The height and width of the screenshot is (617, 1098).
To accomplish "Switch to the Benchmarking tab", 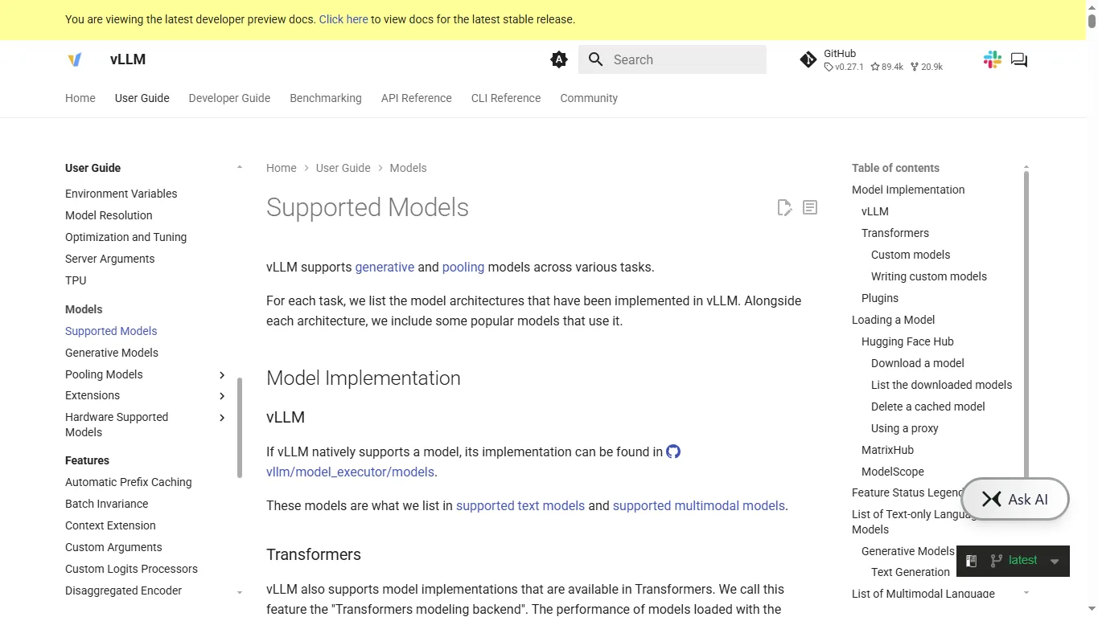I will tap(326, 98).
